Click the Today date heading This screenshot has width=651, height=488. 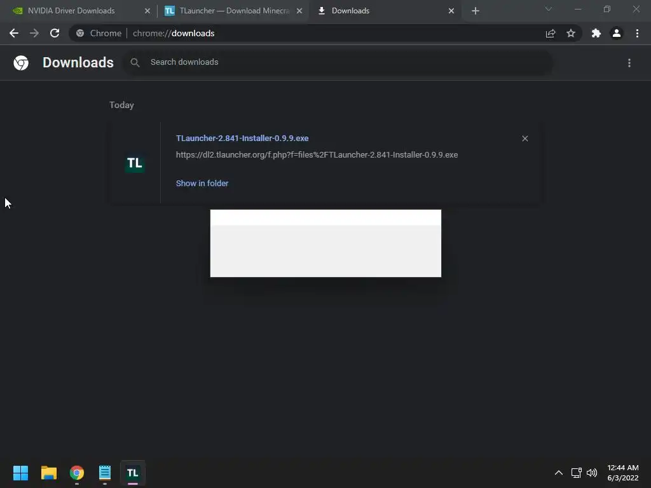(x=121, y=105)
